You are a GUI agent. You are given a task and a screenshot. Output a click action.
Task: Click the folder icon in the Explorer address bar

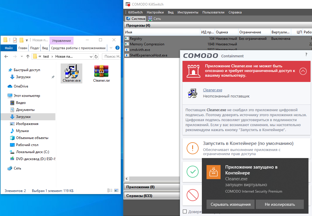tap(35, 56)
